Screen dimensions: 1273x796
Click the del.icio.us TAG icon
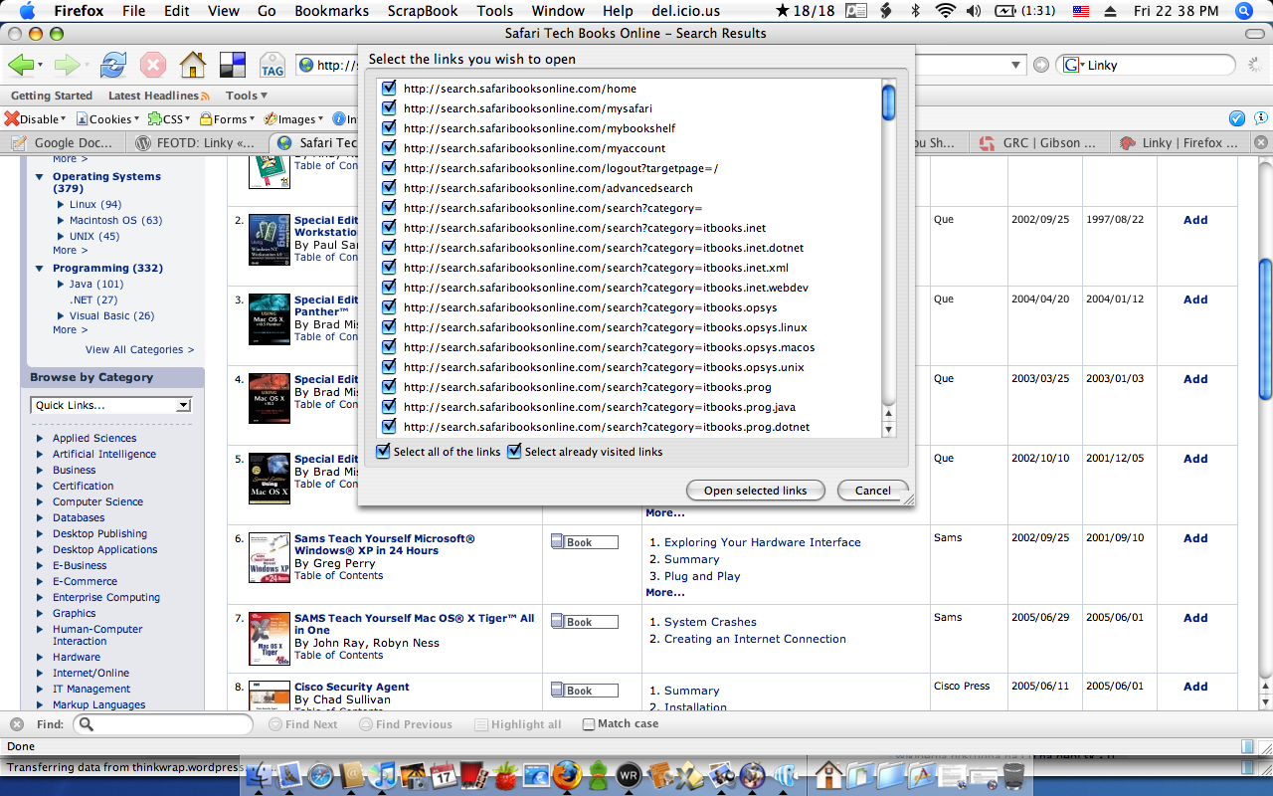(272, 66)
